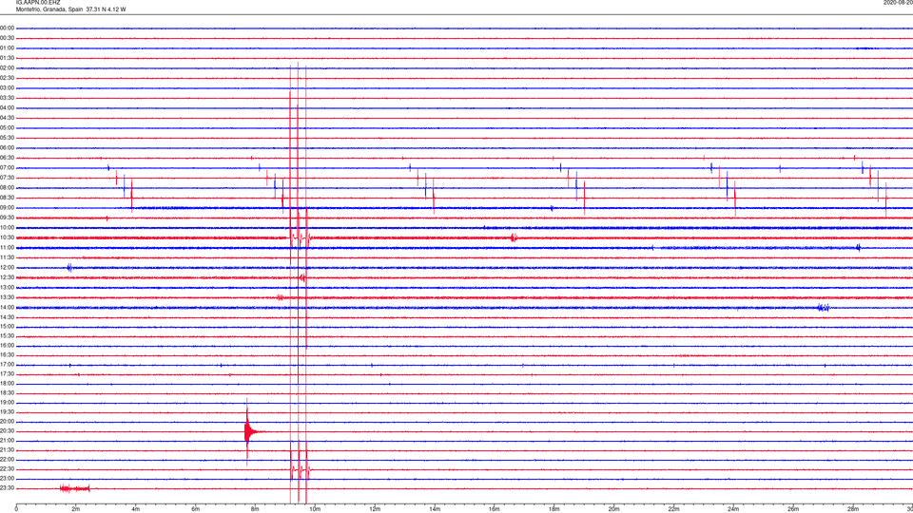Click the 4m tick label on the time axis
This screenshot has height=513, width=913.
[136, 509]
